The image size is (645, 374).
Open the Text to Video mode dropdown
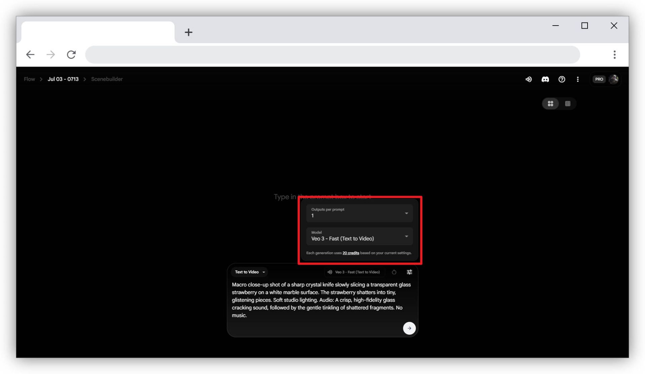tap(250, 272)
